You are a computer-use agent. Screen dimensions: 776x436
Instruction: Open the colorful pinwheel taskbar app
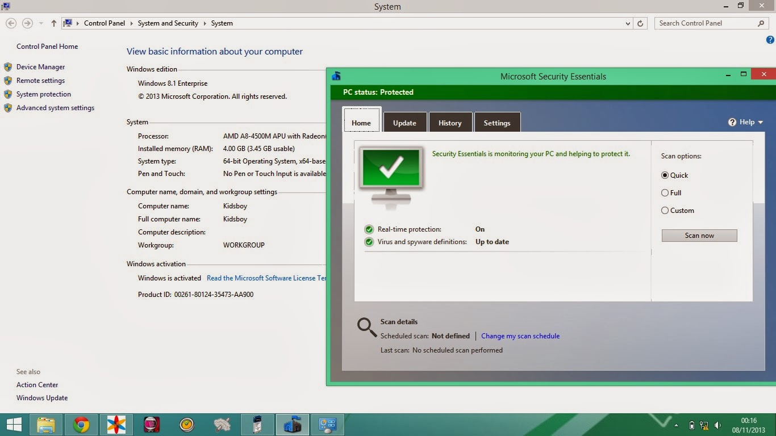click(116, 425)
